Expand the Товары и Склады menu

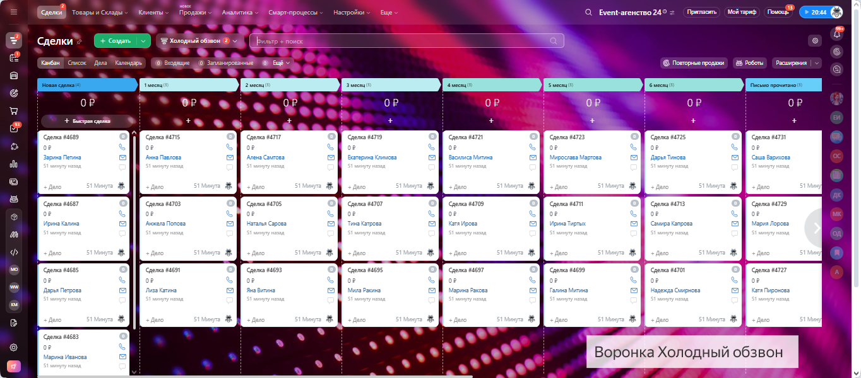(x=100, y=12)
